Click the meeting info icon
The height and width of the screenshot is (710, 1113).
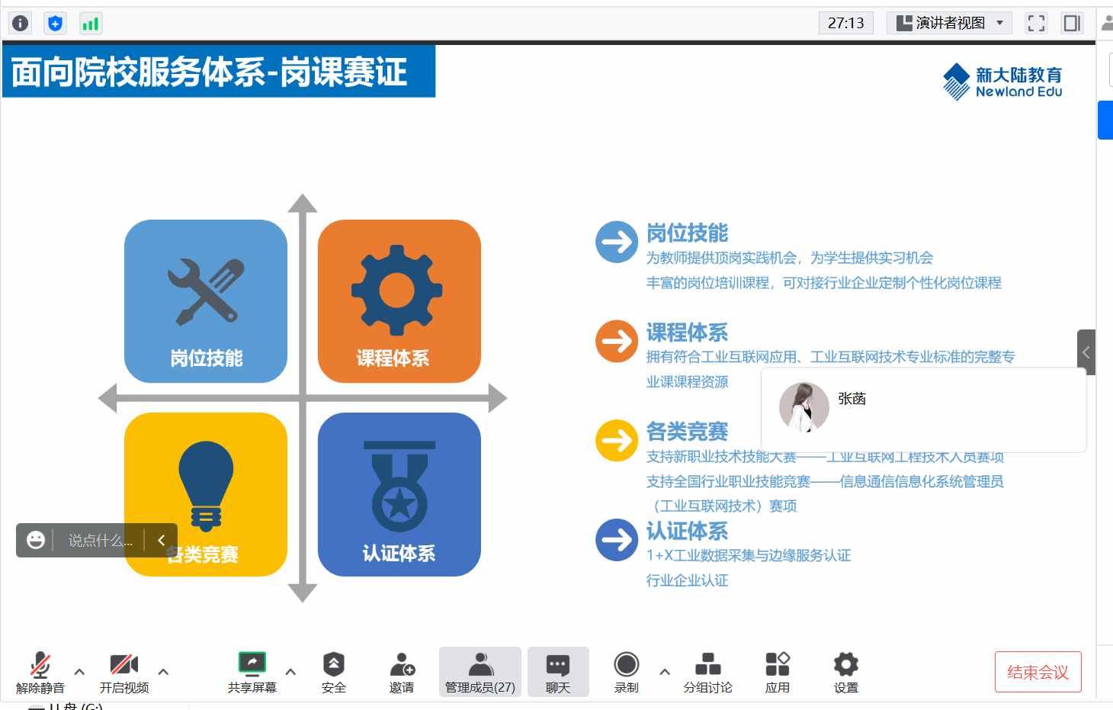(21, 24)
